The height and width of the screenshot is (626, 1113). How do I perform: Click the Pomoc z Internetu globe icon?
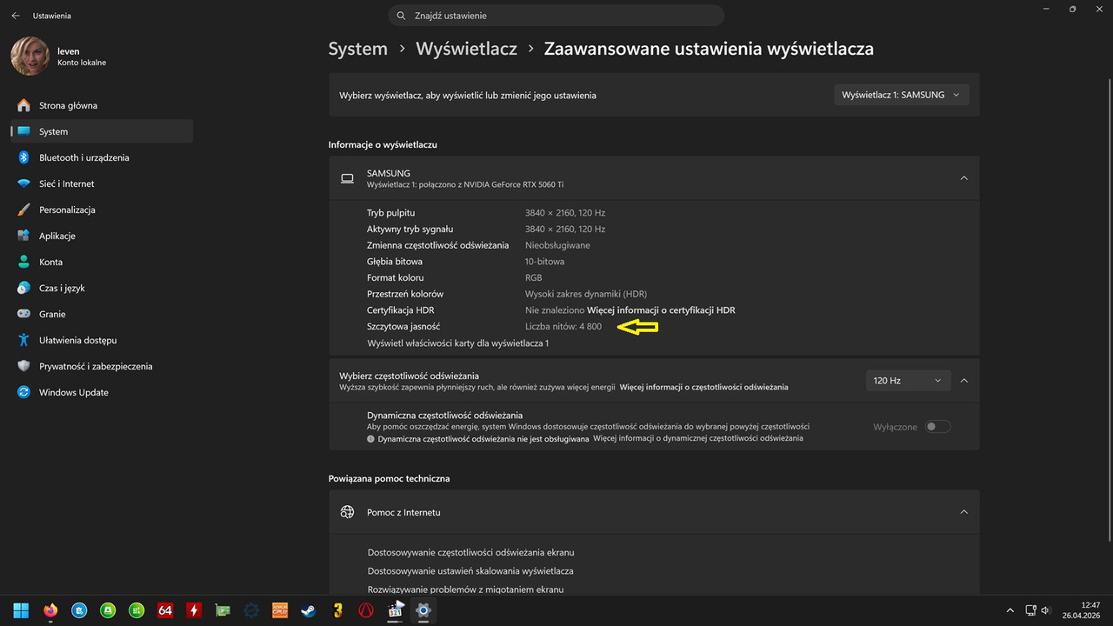click(x=347, y=512)
